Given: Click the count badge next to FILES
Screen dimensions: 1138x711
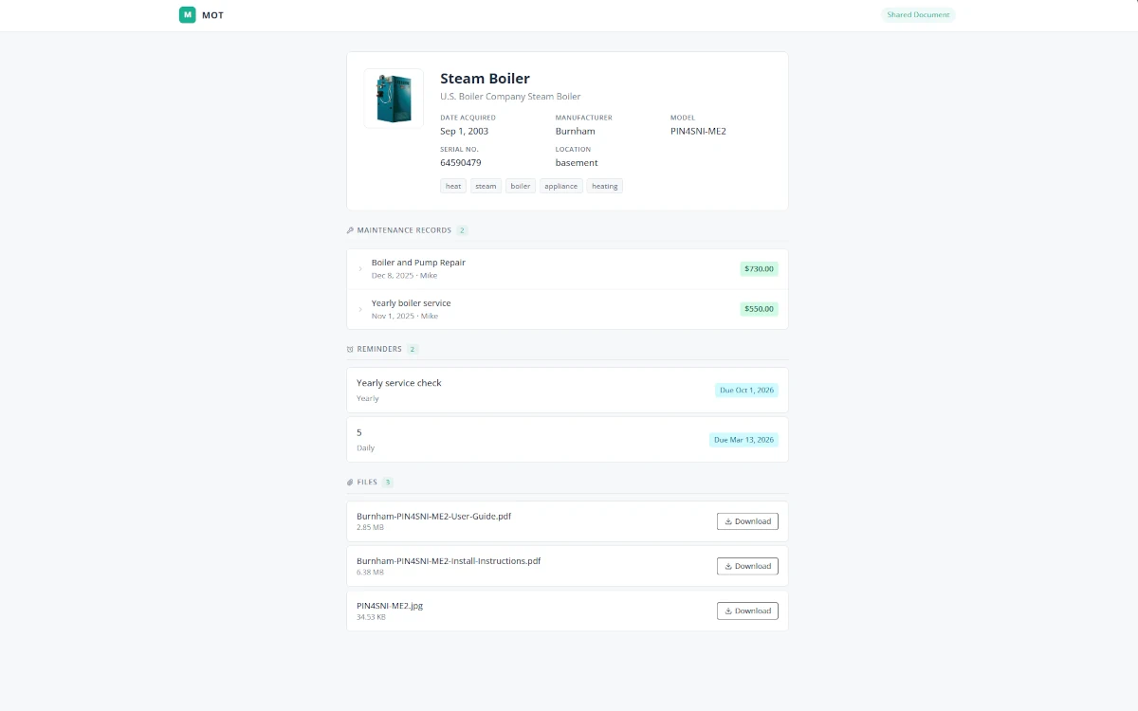Looking at the screenshot, I should tap(387, 482).
